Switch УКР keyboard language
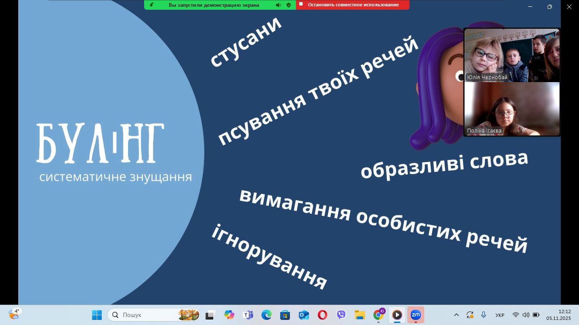Image resolution: width=579 pixels, height=325 pixels. (500, 315)
